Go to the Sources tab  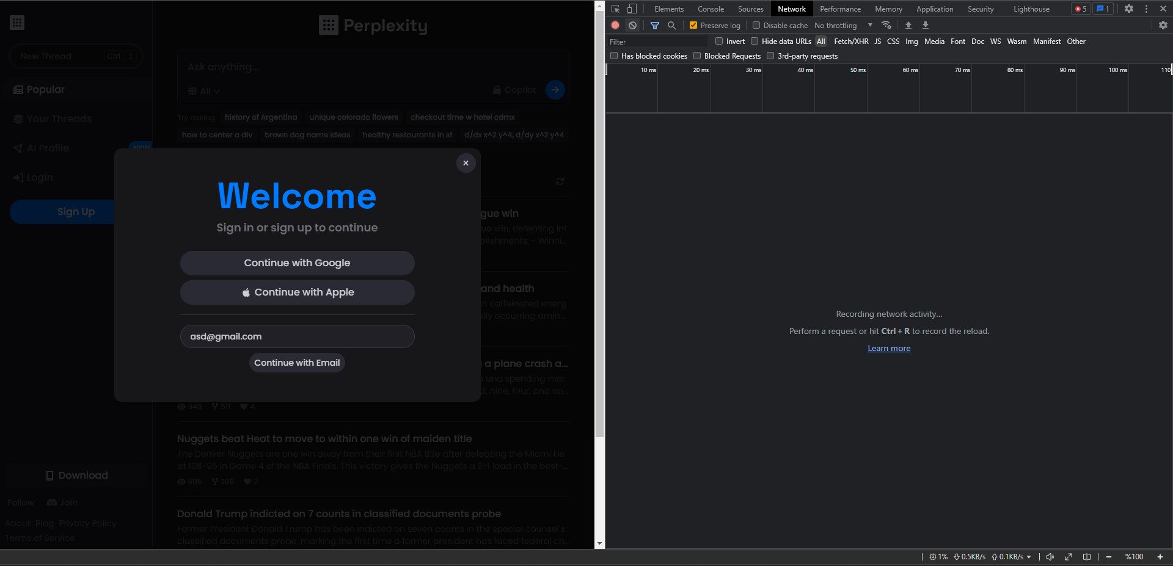pyautogui.click(x=750, y=9)
